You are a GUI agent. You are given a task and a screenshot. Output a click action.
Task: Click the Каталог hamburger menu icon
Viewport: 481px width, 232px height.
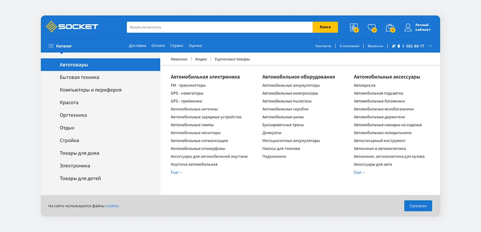(51, 46)
